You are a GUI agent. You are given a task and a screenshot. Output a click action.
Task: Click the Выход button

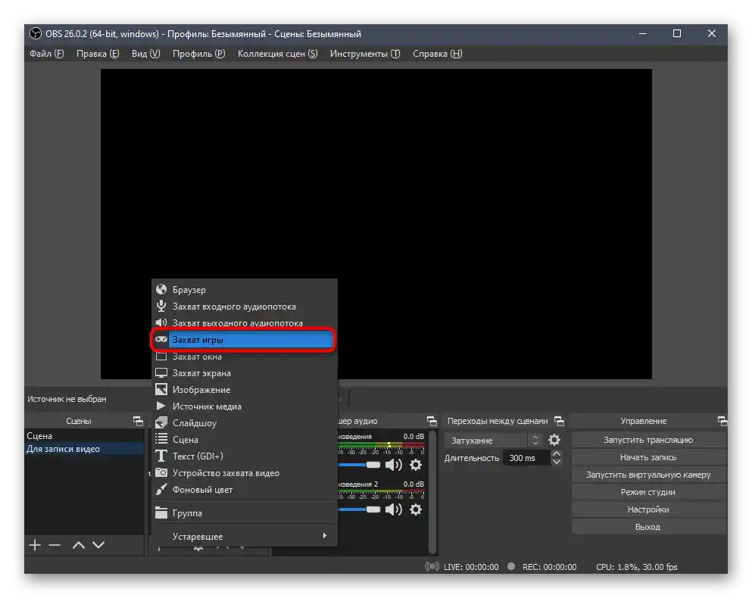tap(648, 527)
